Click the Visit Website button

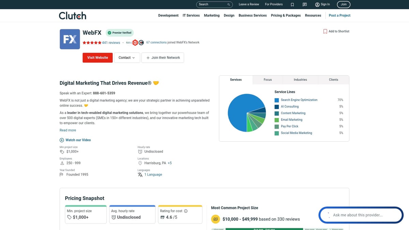(97, 58)
